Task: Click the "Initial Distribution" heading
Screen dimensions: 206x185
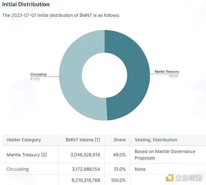Action: pos(26,4)
